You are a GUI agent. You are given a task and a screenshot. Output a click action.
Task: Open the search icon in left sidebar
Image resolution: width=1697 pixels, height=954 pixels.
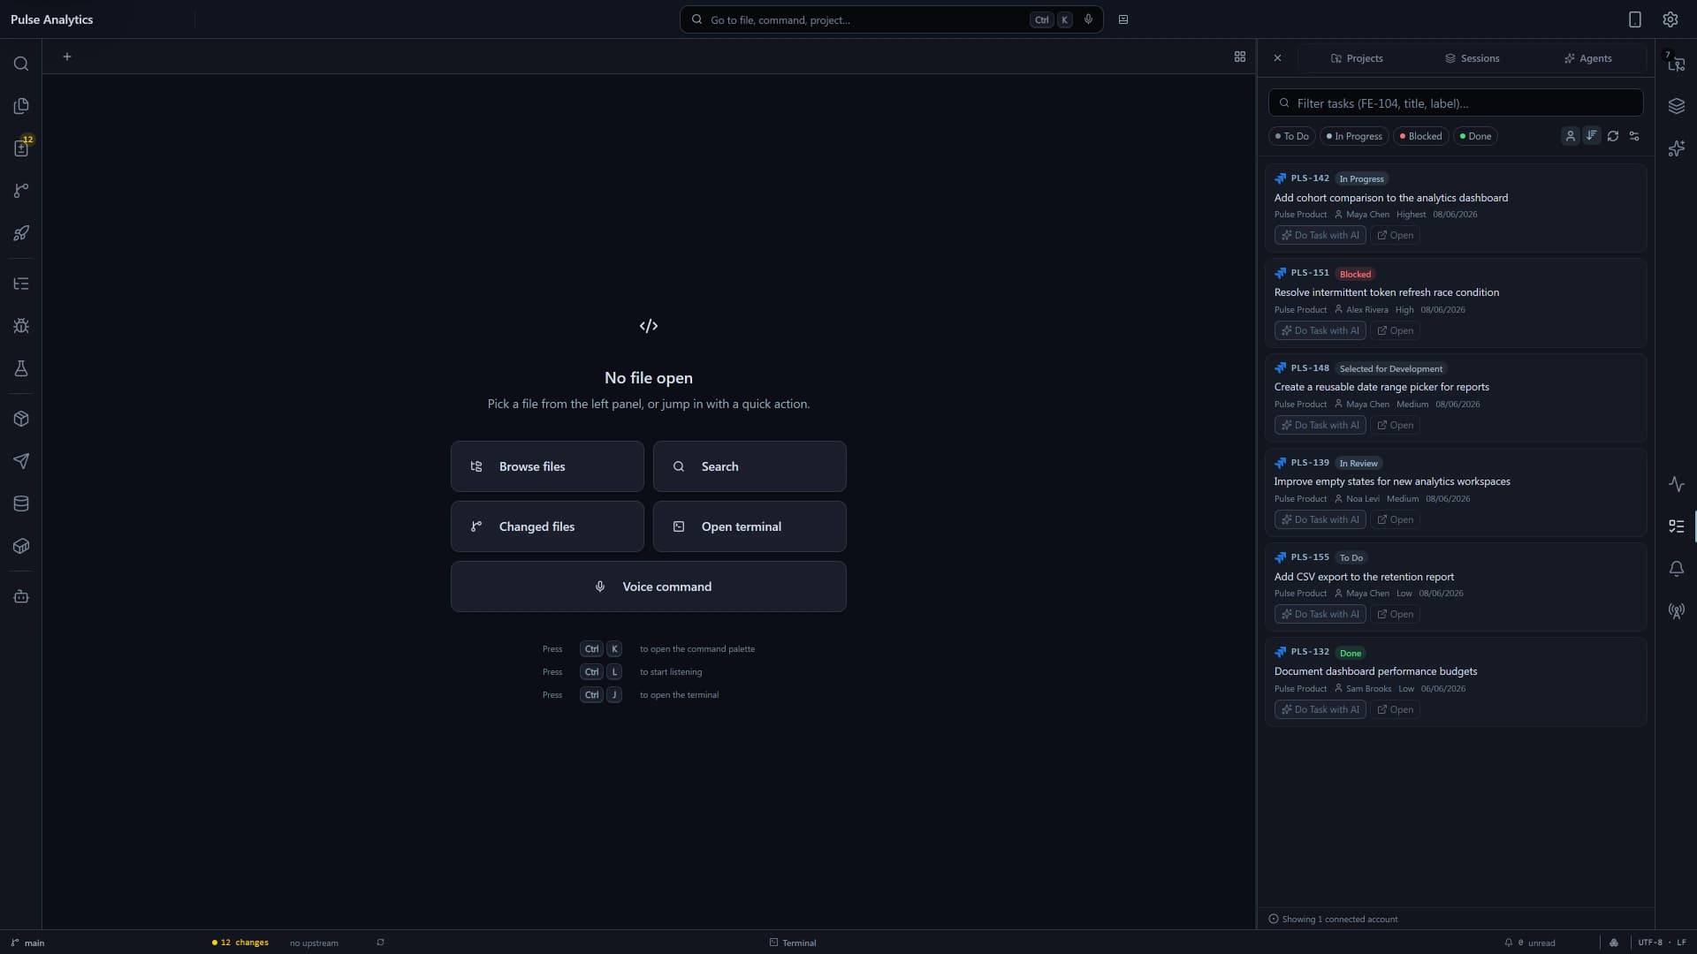coord(21,64)
